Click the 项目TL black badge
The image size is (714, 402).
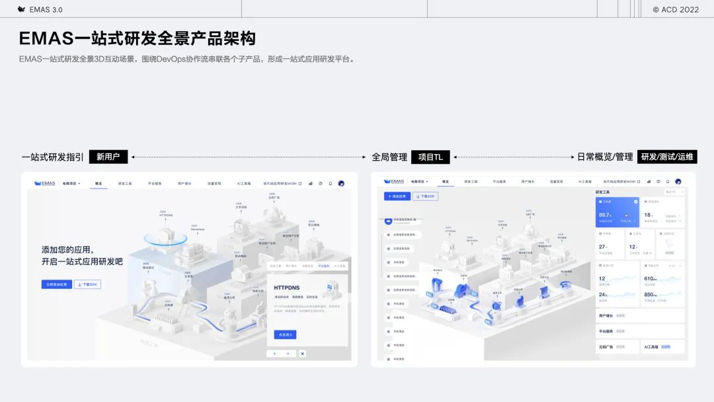(x=430, y=157)
